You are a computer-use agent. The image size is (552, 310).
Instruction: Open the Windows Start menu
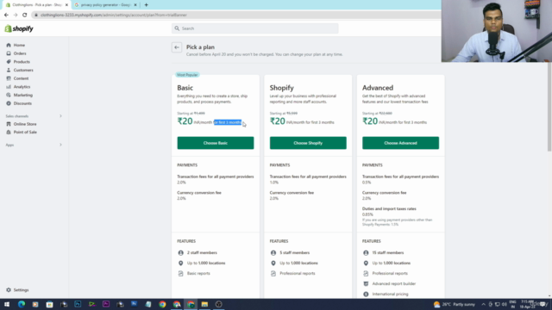point(7,304)
